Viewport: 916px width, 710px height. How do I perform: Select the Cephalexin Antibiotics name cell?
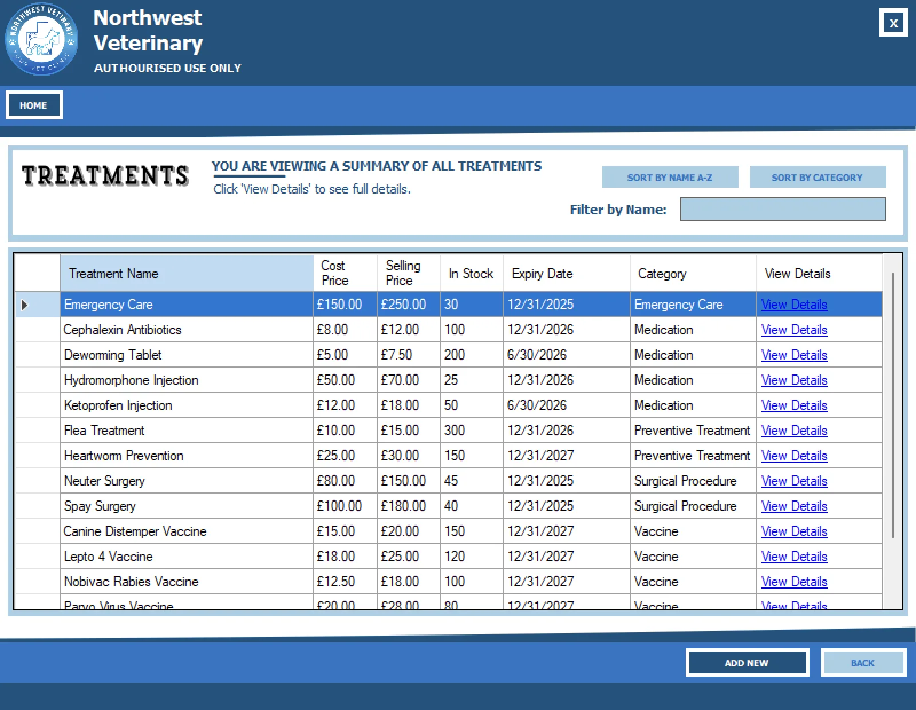187,330
